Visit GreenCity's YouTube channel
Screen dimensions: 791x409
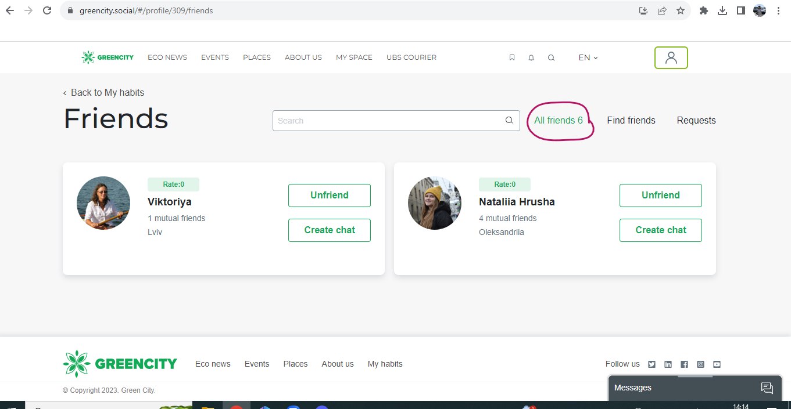coord(717,364)
